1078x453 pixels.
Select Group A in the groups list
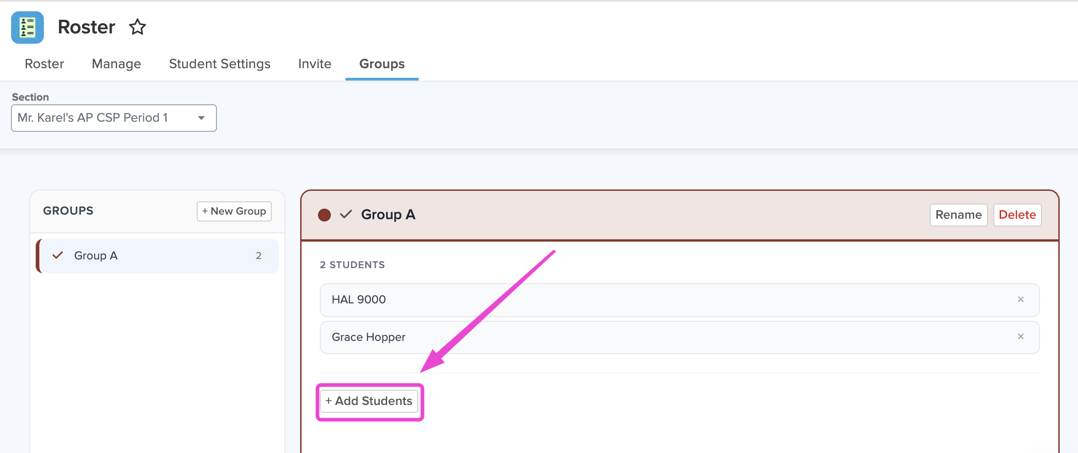[96, 255]
